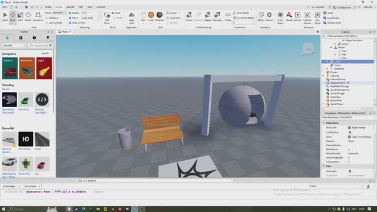Open the Align Tool
Screen dimensions: 377x212
(131, 18)
